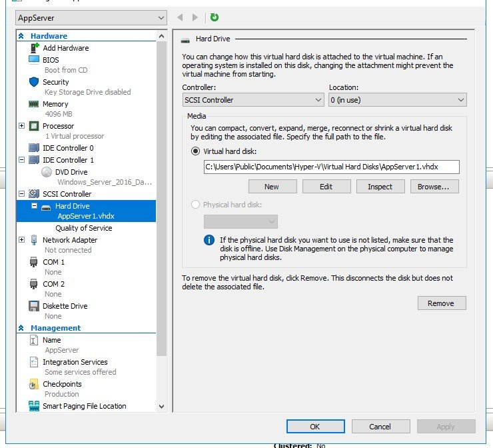Select Integration Services settings item
Image resolution: width=493 pixels, height=448 pixels.
coord(75,362)
